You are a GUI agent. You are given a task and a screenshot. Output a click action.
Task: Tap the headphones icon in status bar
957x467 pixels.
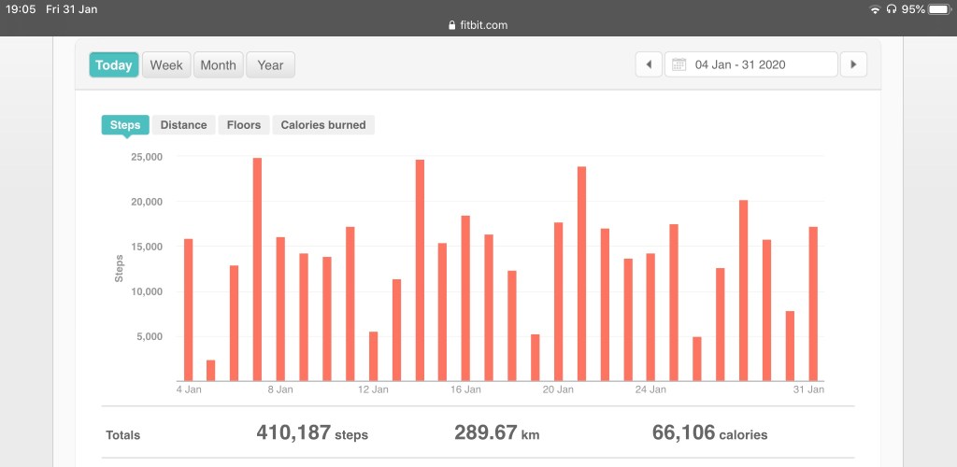(892, 9)
